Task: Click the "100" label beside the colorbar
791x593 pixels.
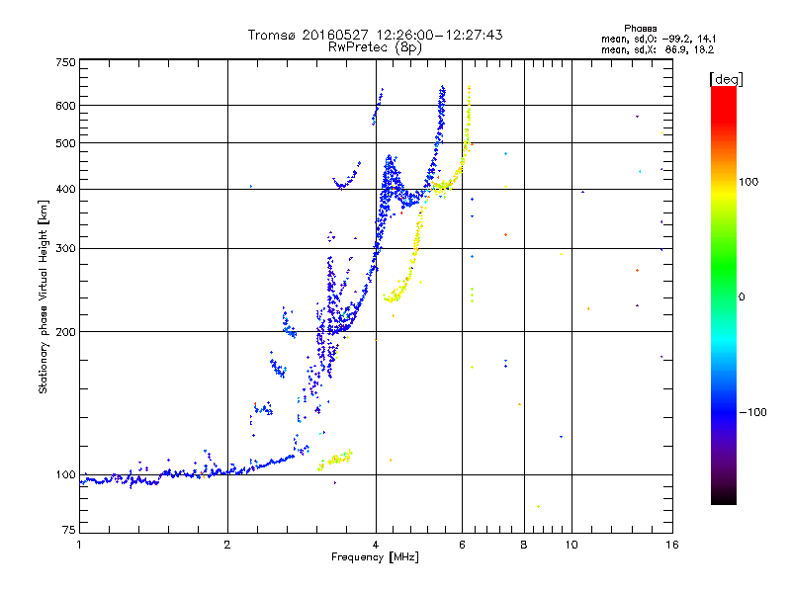Action: [x=748, y=182]
